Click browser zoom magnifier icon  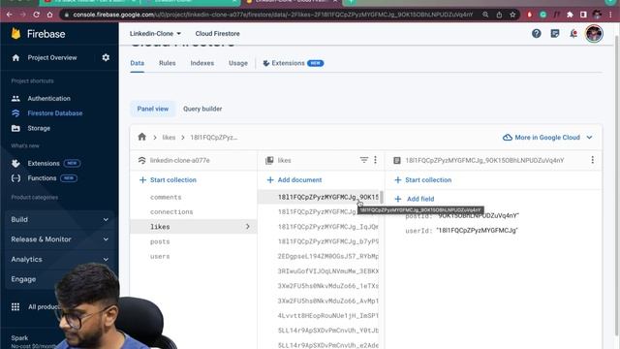485,15
